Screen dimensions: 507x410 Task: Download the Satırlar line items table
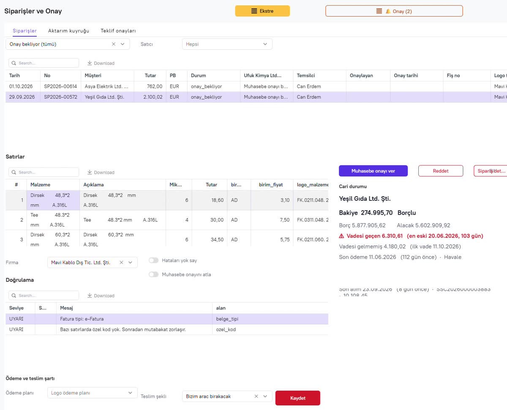[x=101, y=173]
